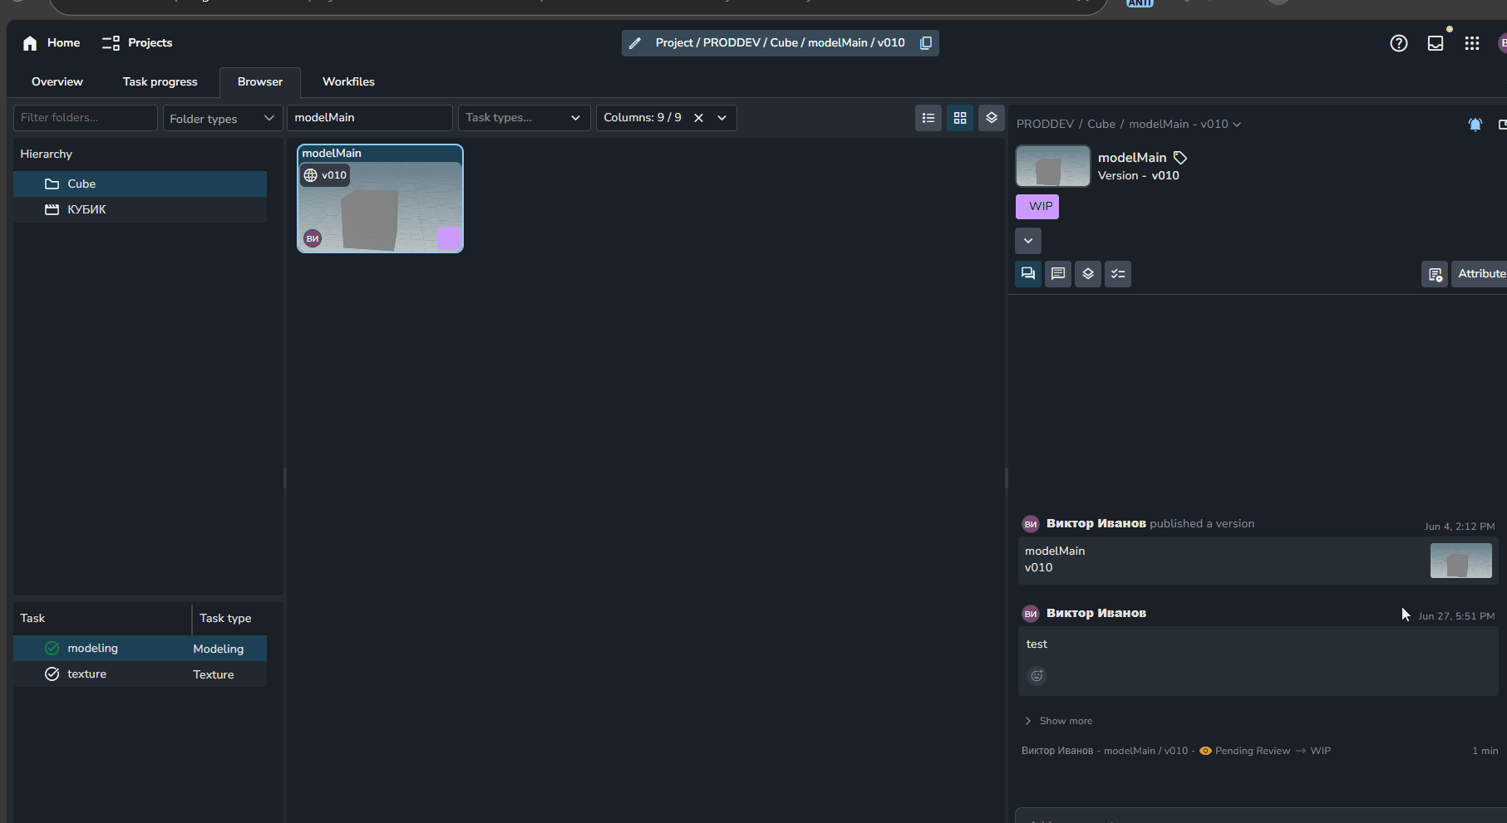
Task: Open the inbox notifications icon
Action: pos(1436,43)
